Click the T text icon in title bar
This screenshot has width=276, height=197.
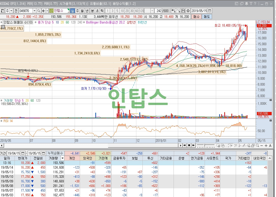(x=251, y=4)
